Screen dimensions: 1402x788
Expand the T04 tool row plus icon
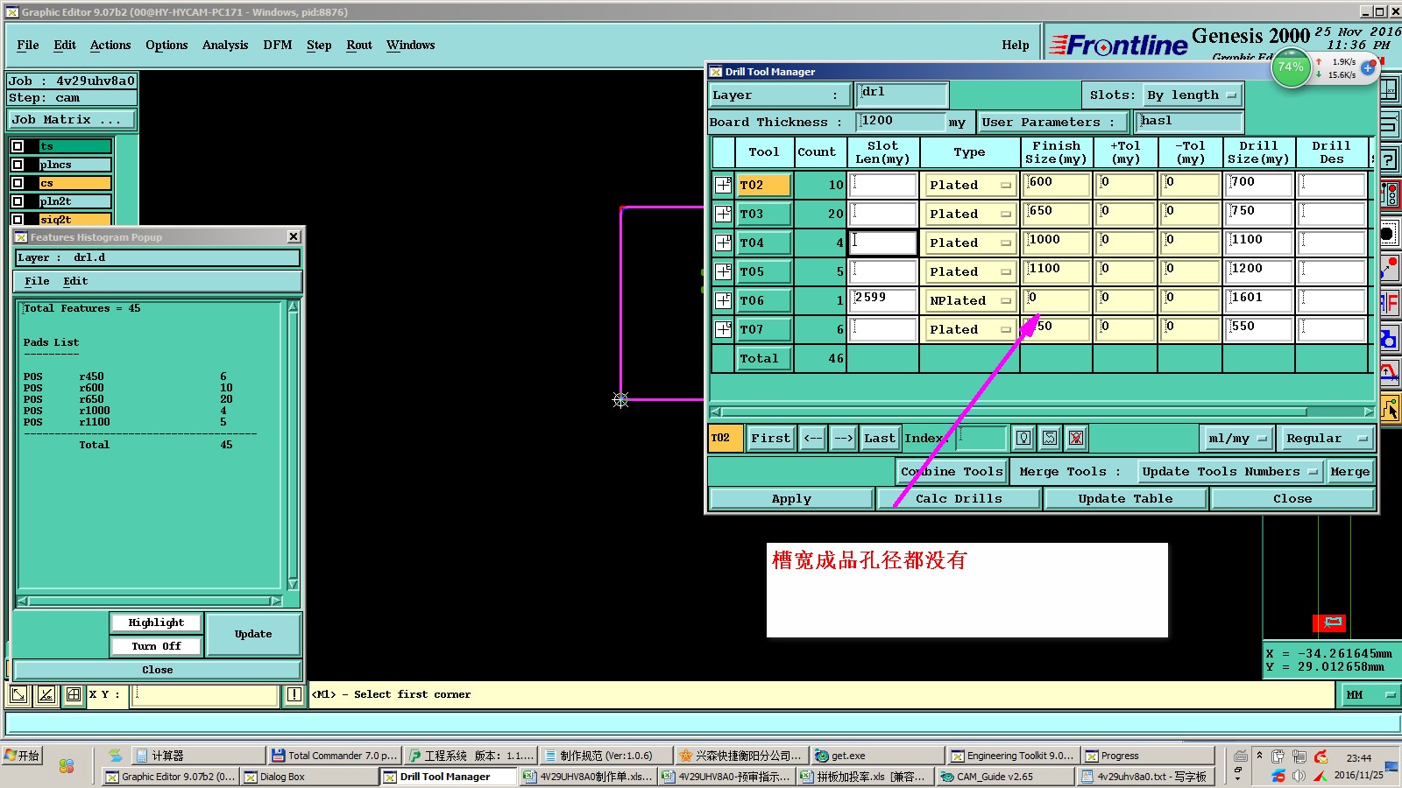click(x=723, y=243)
